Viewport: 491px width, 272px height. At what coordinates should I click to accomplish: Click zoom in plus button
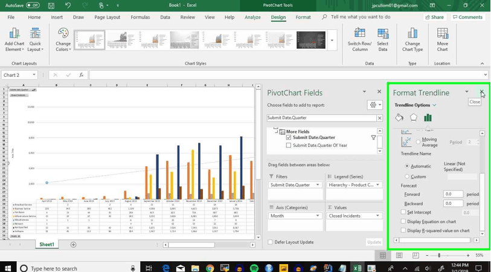468,256
